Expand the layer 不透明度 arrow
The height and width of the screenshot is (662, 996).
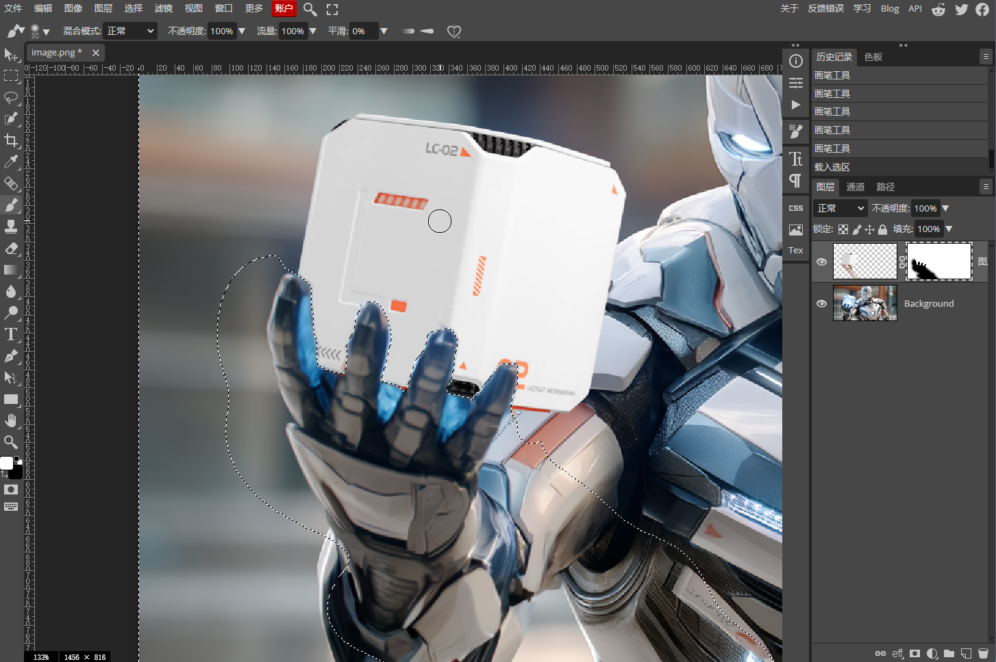[x=946, y=208]
